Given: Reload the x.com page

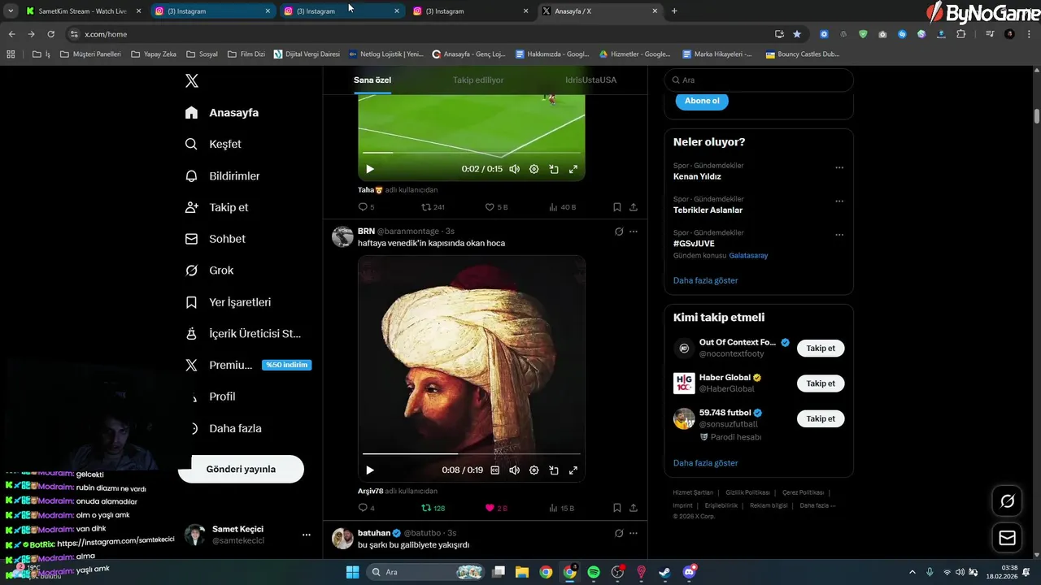Looking at the screenshot, I should 50,34.
